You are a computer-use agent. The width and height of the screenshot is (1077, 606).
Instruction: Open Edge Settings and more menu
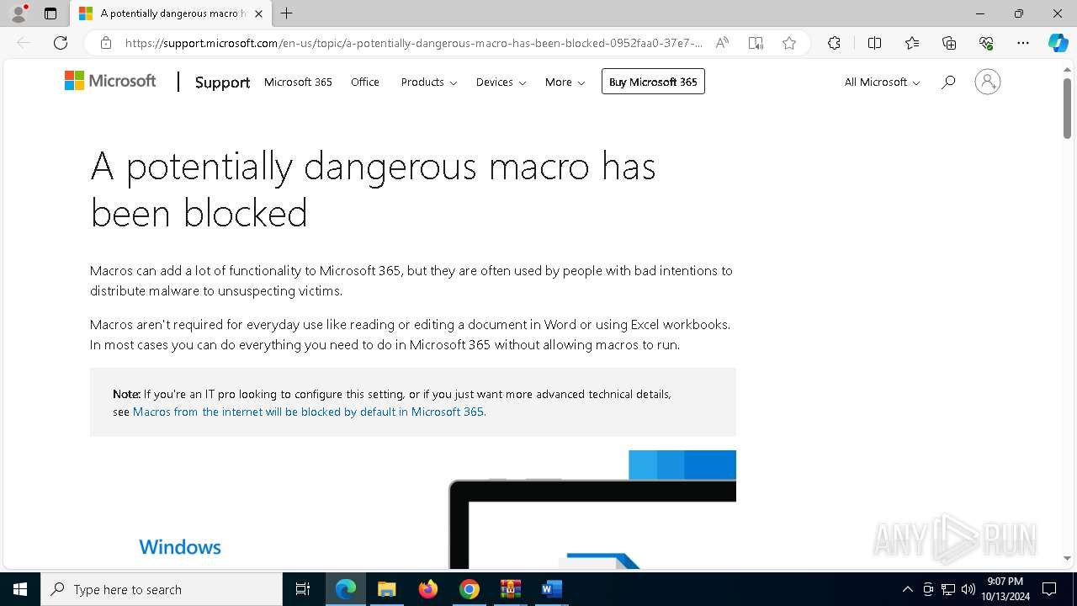click(1023, 43)
